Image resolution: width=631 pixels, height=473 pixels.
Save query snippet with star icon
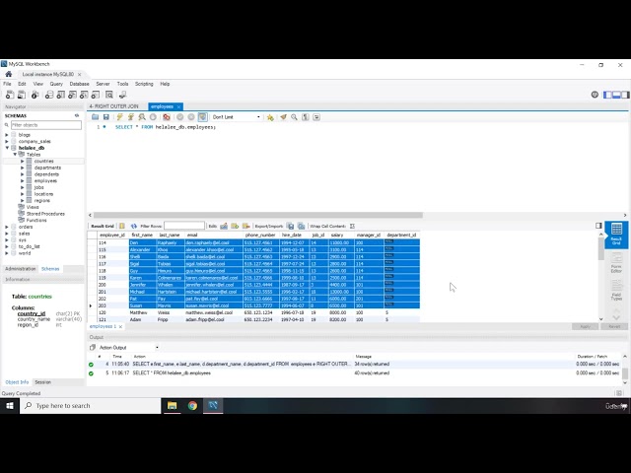point(270,117)
